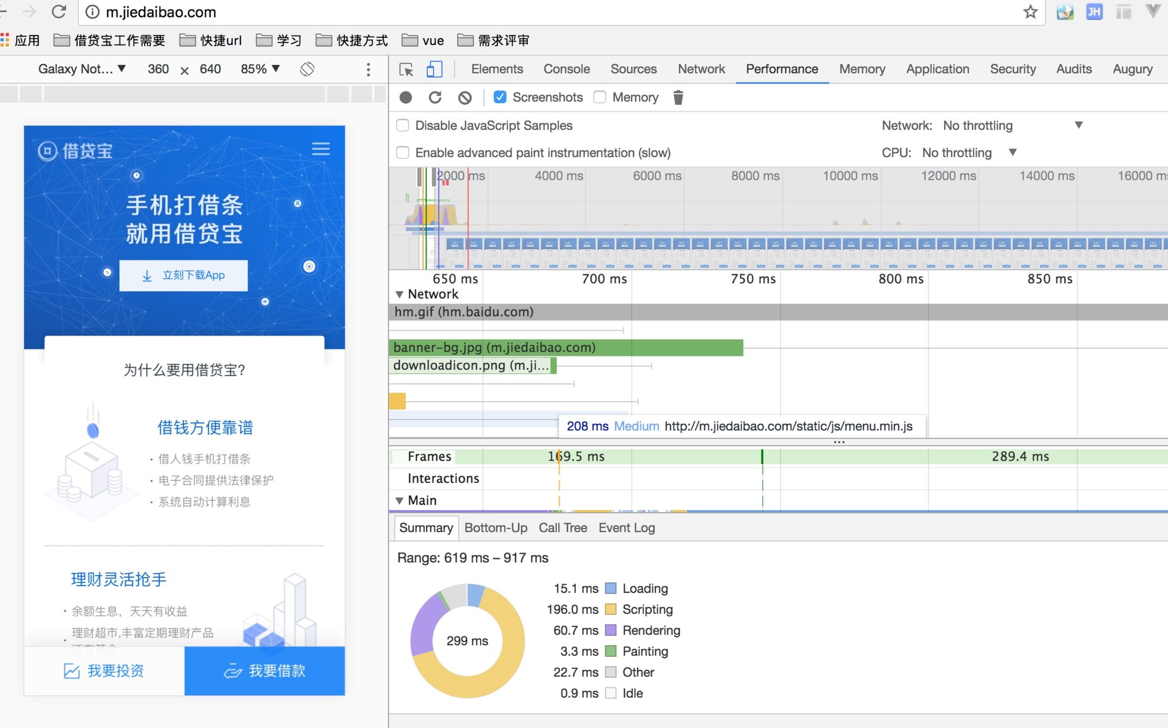This screenshot has height=728, width=1168.
Task: Click the trash collect garbage icon
Action: (678, 98)
